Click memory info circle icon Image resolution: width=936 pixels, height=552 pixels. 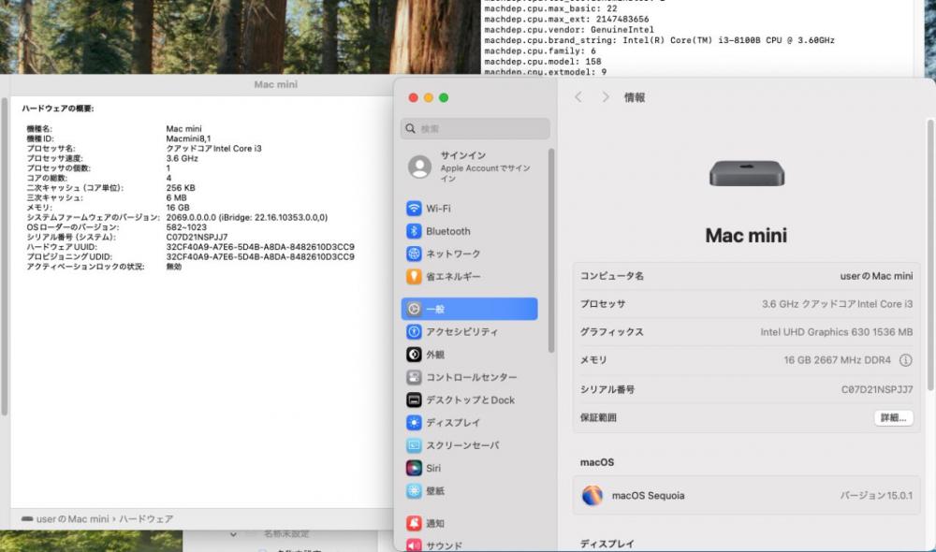(905, 360)
